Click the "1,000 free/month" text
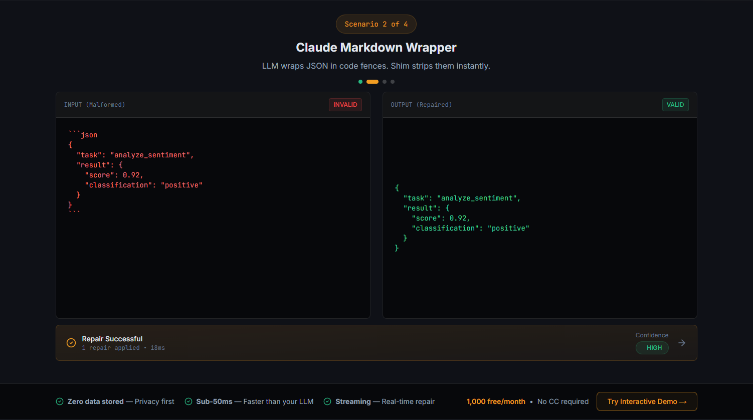The height and width of the screenshot is (420, 753). point(496,401)
